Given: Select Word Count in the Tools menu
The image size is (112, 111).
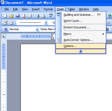Looking at the screenshot, I should (81, 21).
